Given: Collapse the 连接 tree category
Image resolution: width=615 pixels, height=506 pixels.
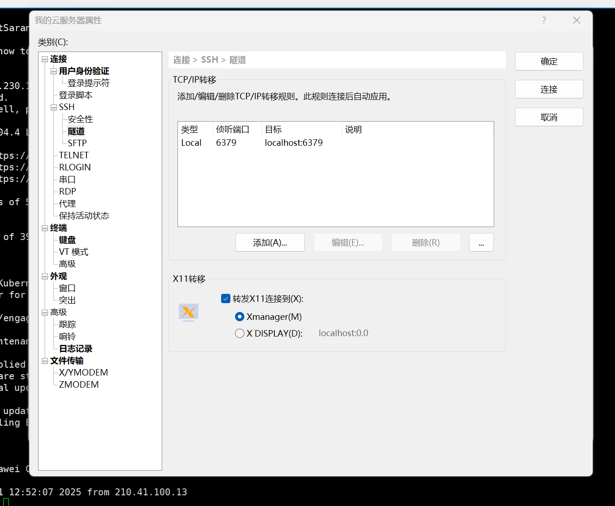Looking at the screenshot, I should click(45, 59).
